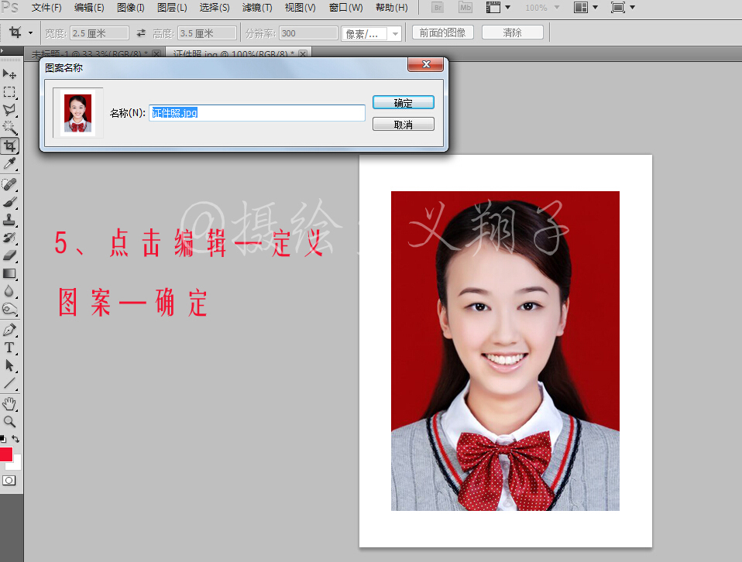The image size is (742, 562).
Task: Swap width and height values
Action: [141, 33]
